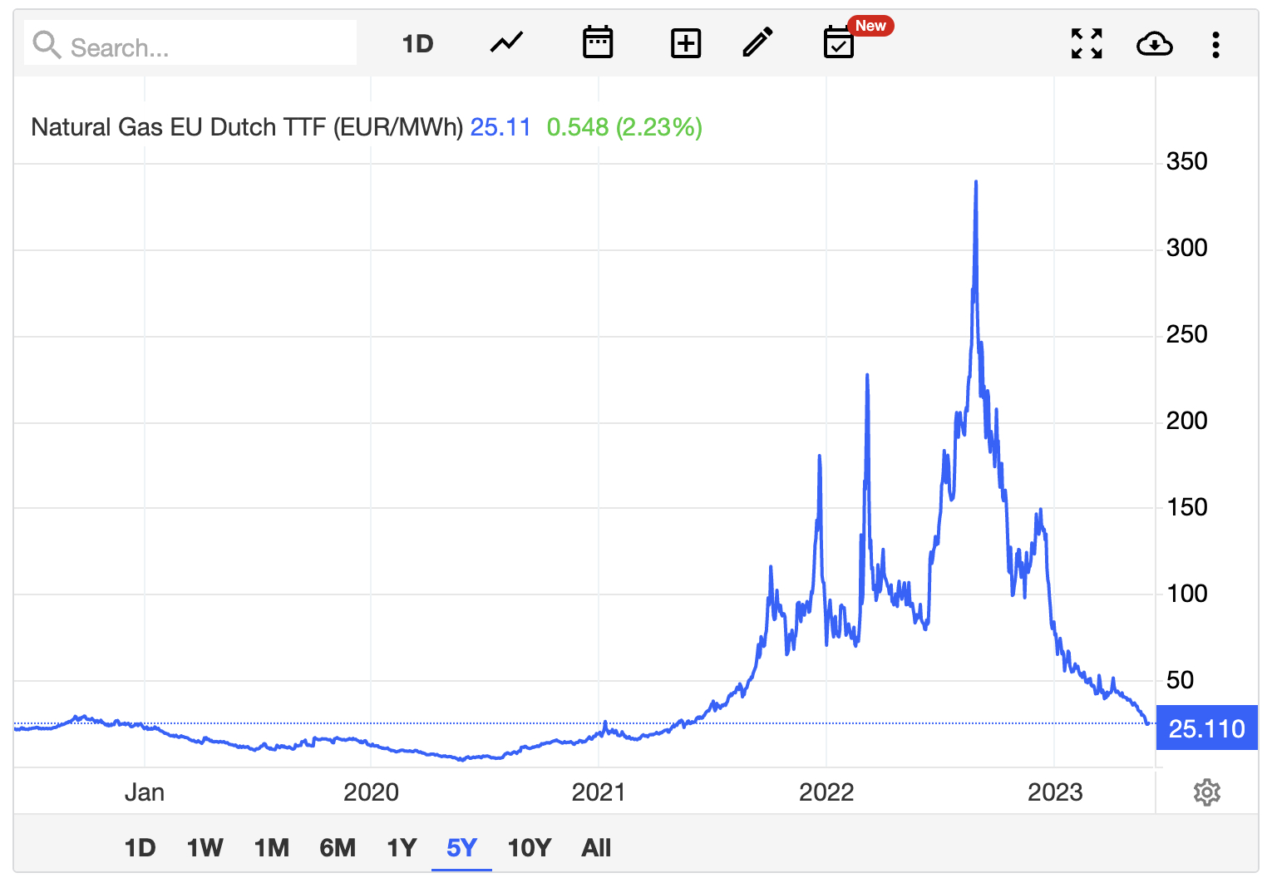
Task: Expand the chart to fullscreen
Action: click(x=1087, y=43)
